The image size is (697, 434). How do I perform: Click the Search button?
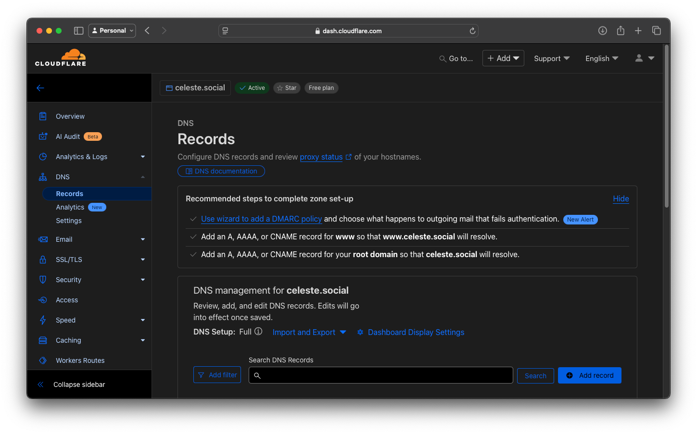click(x=535, y=376)
